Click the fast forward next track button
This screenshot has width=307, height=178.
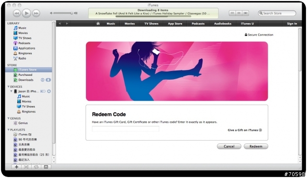(36, 13)
